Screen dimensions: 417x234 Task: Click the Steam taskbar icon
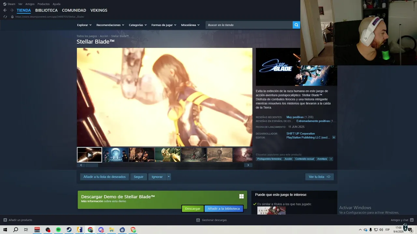[69, 230]
